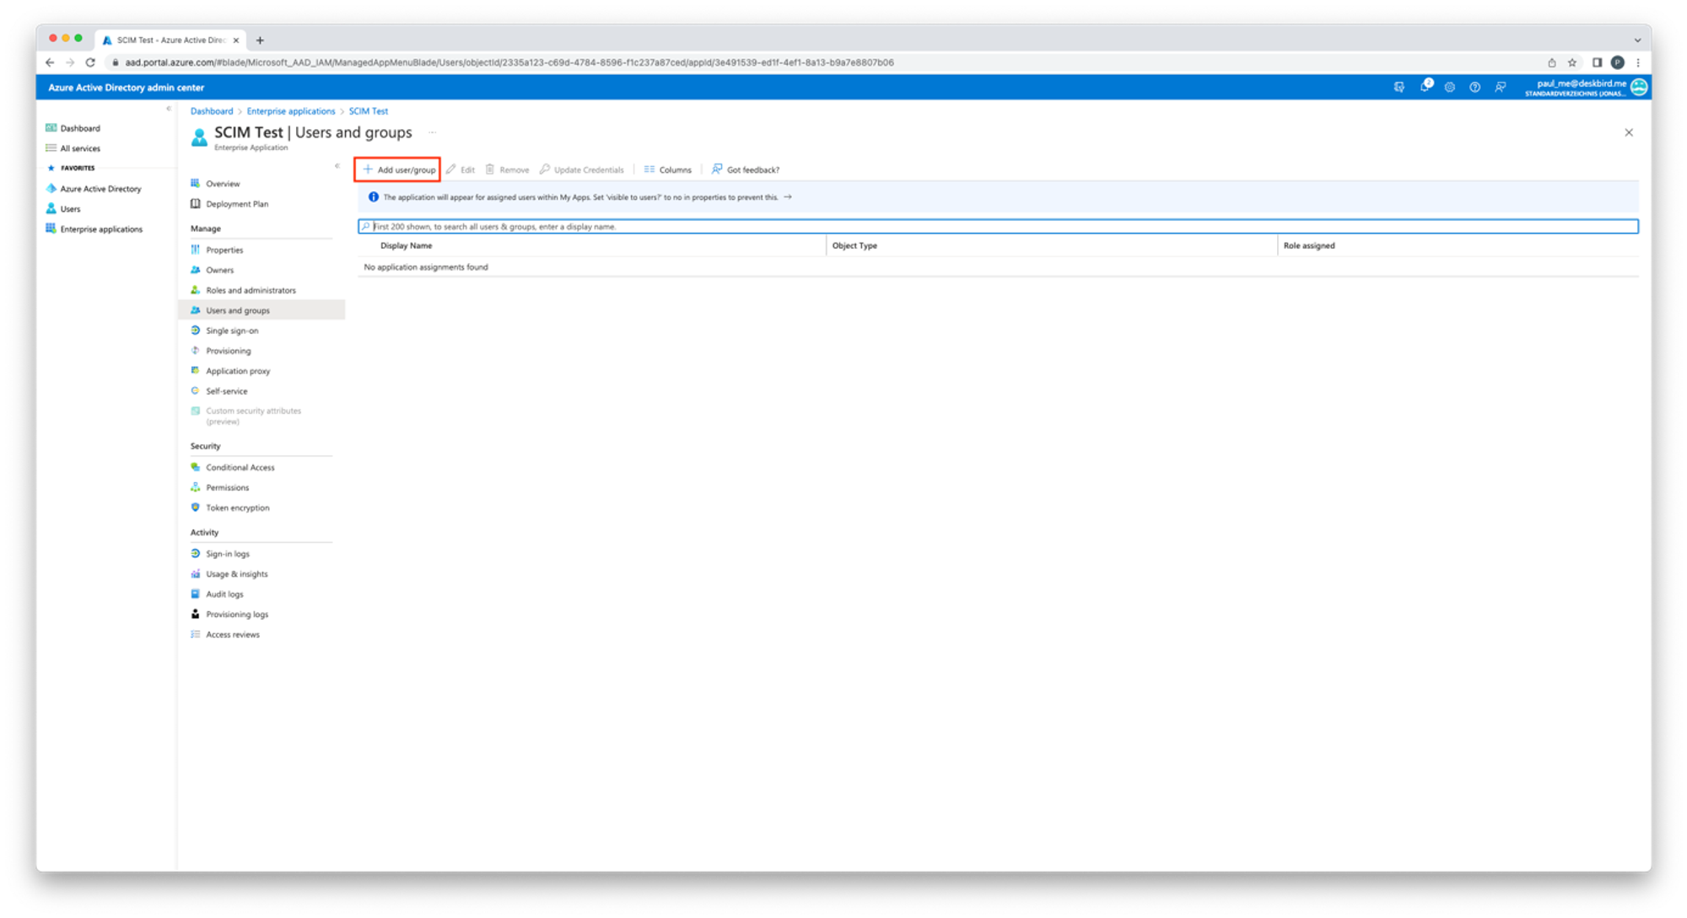This screenshot has width=1687, height=918.
Task: Open portal settings gear icon
Action: (1449, 87)
